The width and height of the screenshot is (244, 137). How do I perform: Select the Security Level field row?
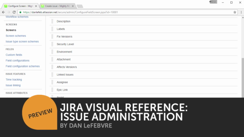[143, 44]
